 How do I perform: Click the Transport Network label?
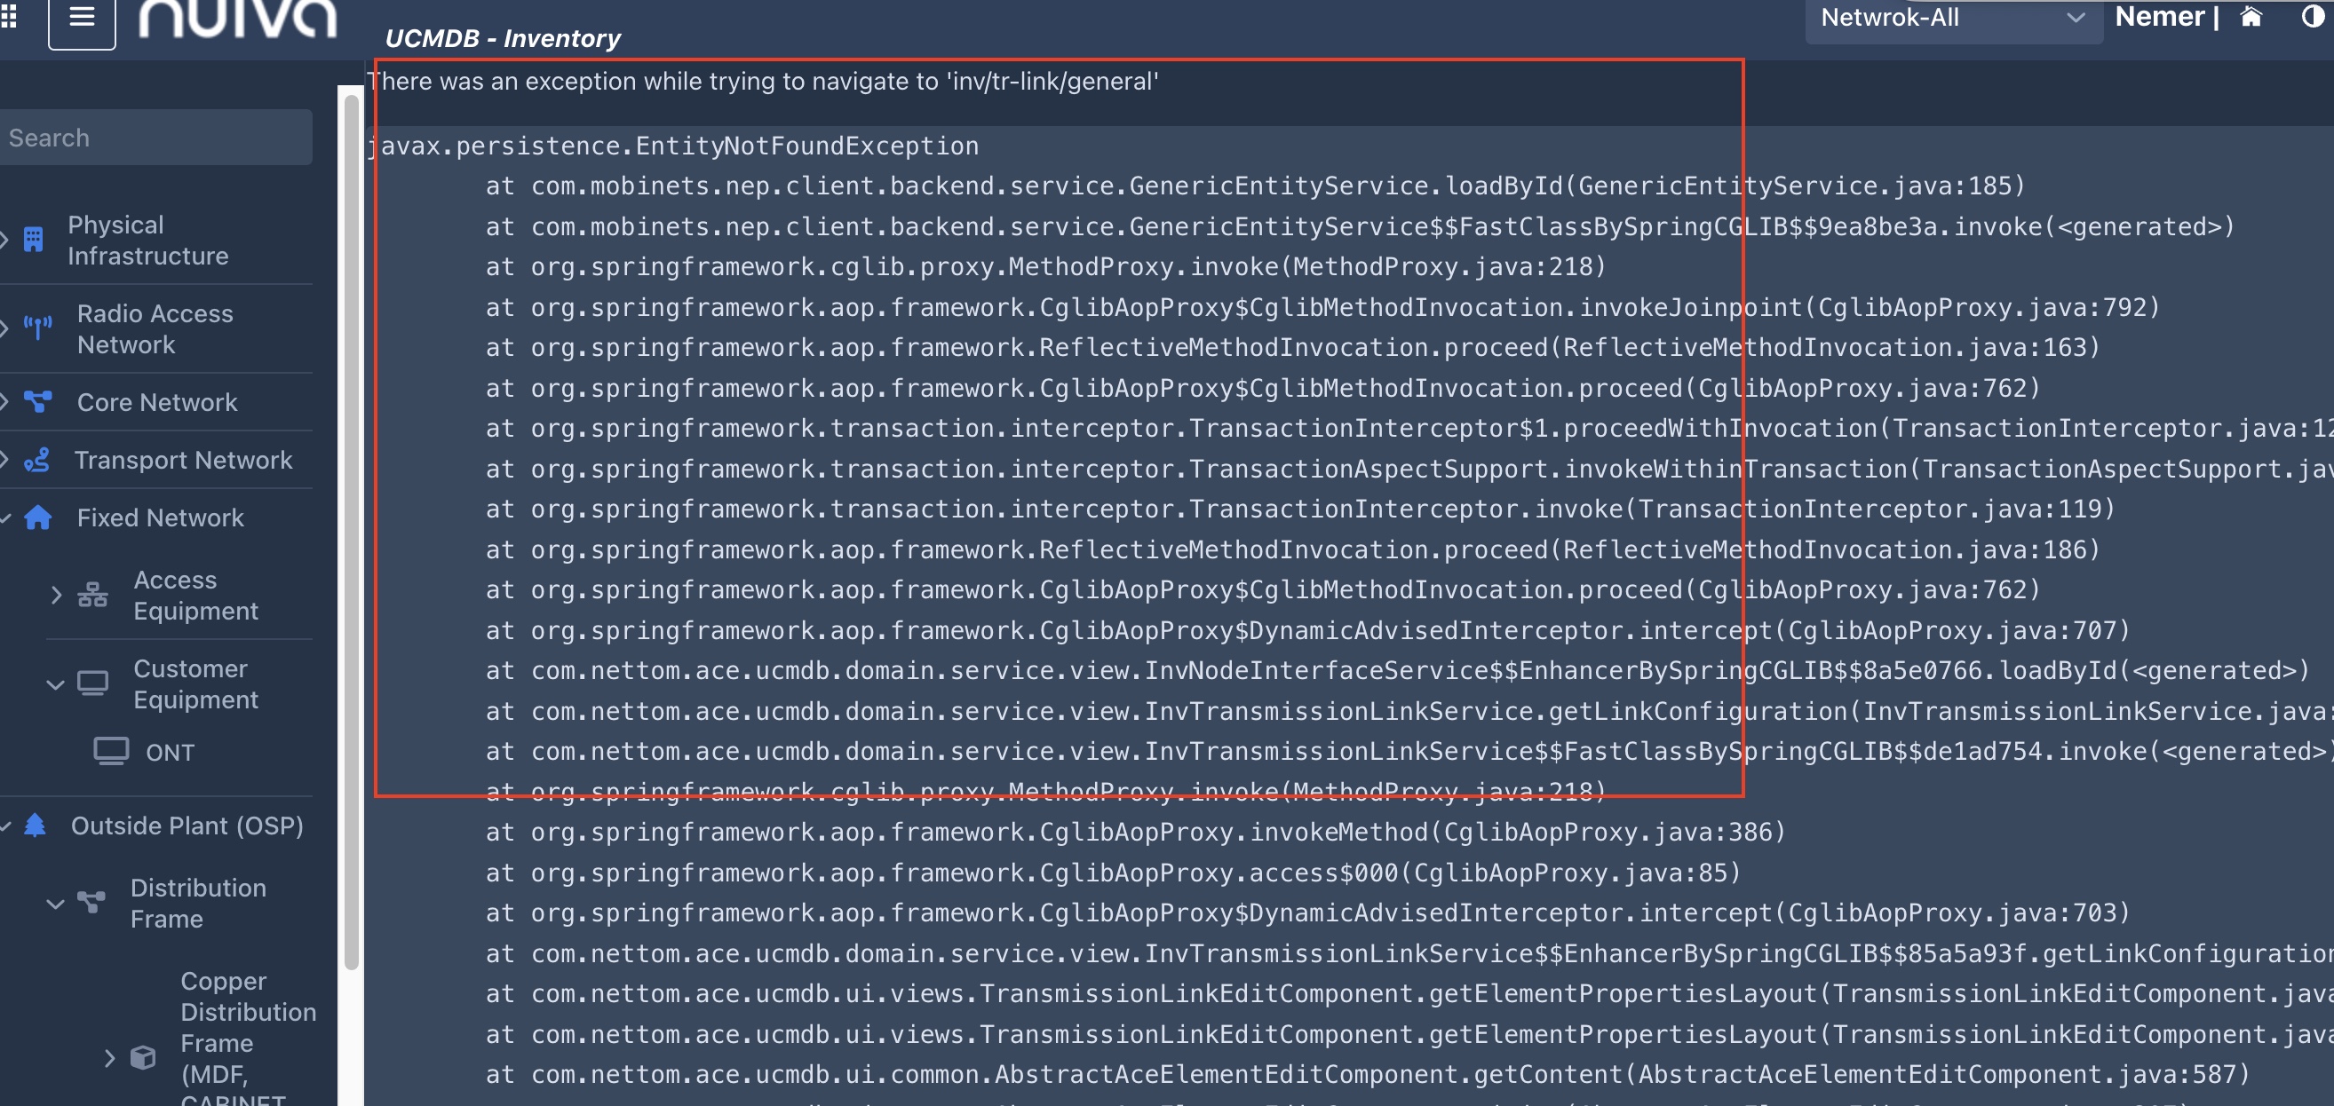point(183,460)
